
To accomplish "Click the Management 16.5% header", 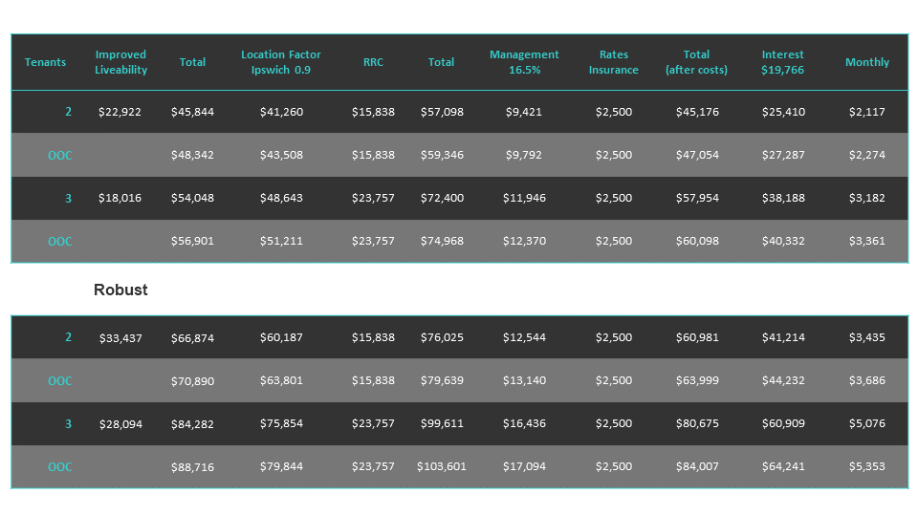I will [x=524, y=62].
